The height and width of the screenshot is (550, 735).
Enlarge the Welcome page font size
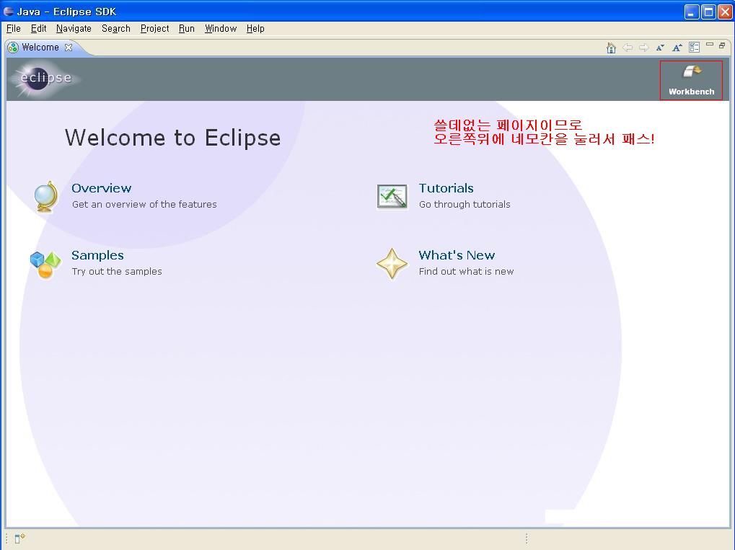[x=677, y=48]
